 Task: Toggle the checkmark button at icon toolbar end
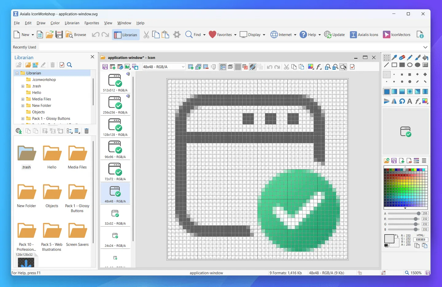point(352,67)
